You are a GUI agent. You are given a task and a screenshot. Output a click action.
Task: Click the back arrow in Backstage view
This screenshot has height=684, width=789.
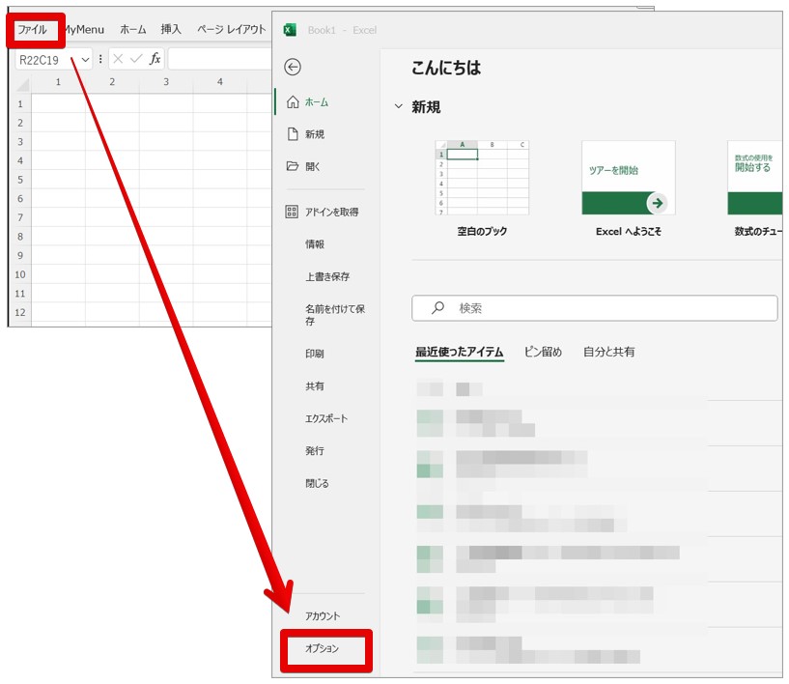pos(293,67)
